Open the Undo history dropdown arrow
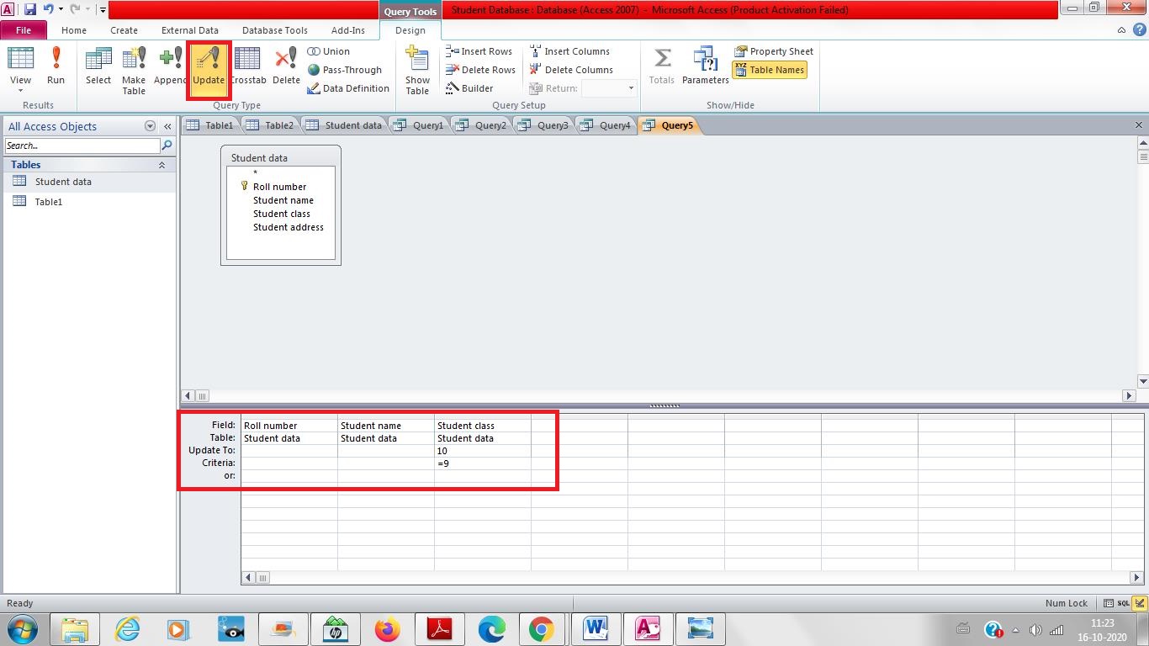The image size is (1149, 646). click(x=61, y=10)
